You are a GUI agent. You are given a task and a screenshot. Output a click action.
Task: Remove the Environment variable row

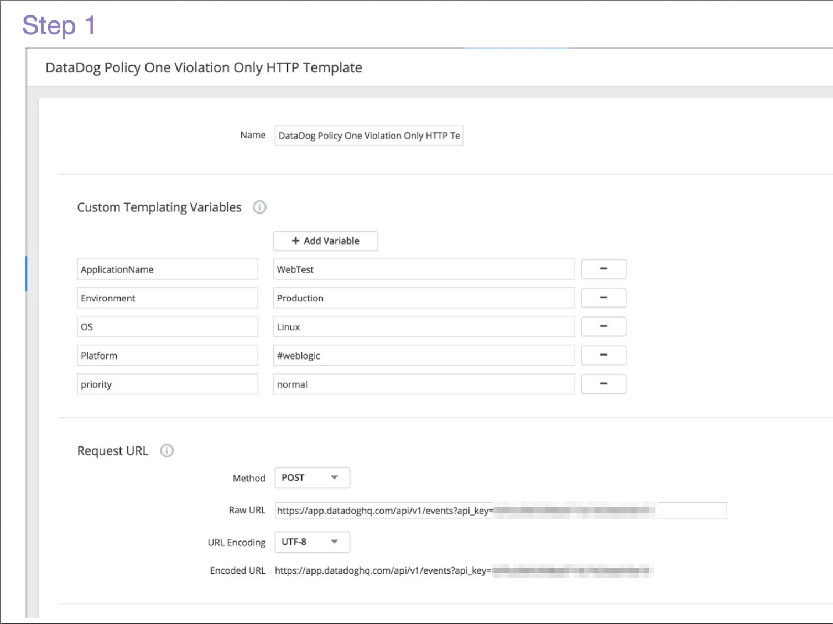603,298
